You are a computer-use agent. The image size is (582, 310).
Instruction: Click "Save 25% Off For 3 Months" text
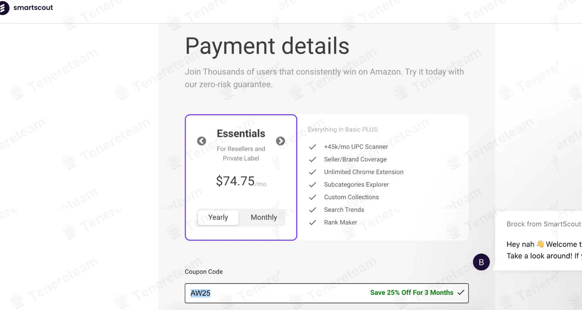coord(411,293)
